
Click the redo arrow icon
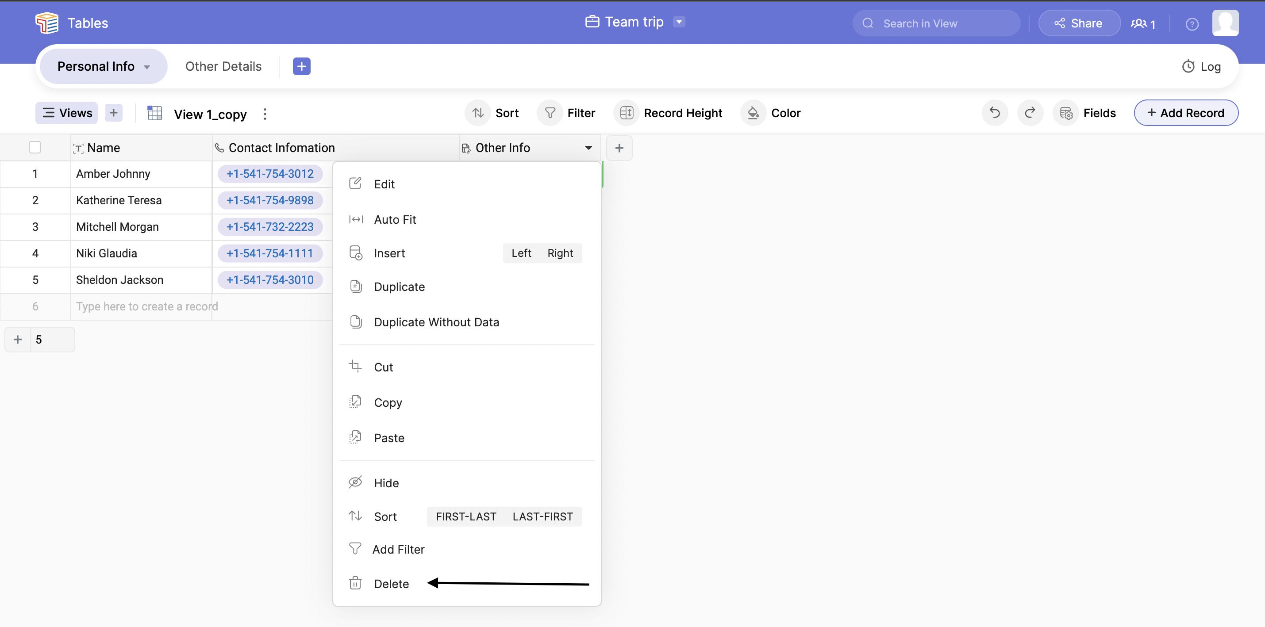(x=1030, y=113)
